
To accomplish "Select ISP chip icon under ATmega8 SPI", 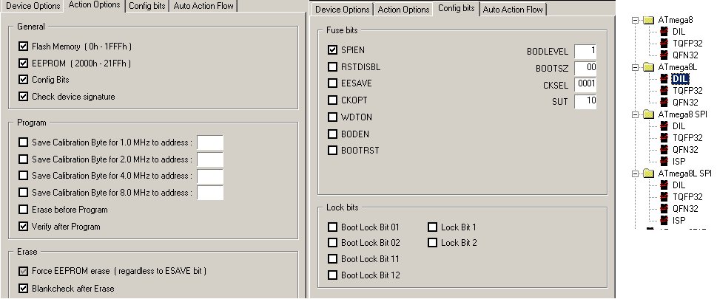I will click(x=664, y=161).
